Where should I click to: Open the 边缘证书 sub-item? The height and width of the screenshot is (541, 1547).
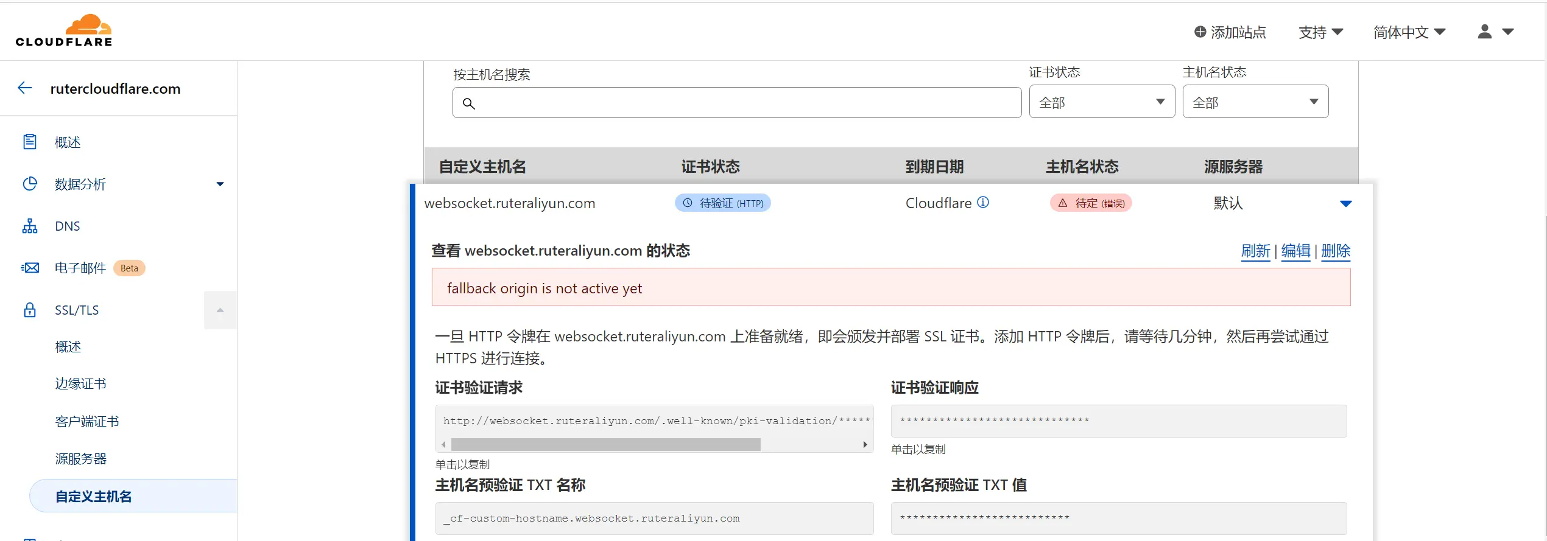(80, 384)
